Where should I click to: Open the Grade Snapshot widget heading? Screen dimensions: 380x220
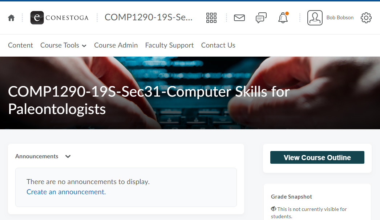pyautogui.click(x=291, y=197)
